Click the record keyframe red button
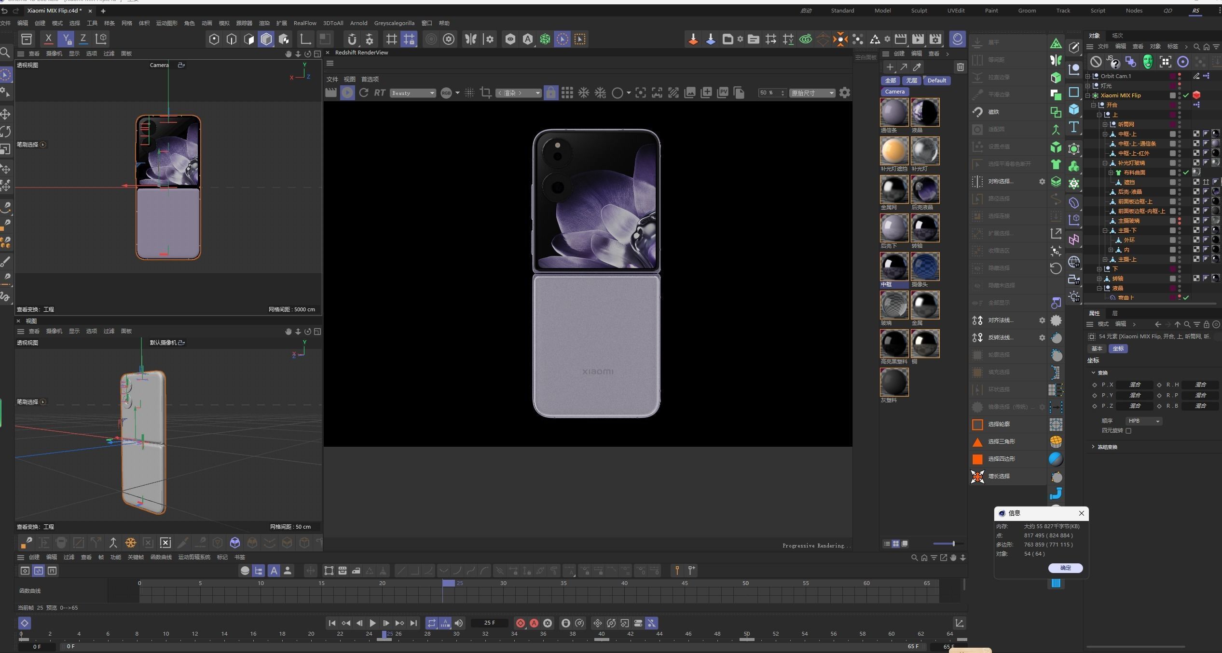Screen dimensions: 1222x653 point(520,623)
